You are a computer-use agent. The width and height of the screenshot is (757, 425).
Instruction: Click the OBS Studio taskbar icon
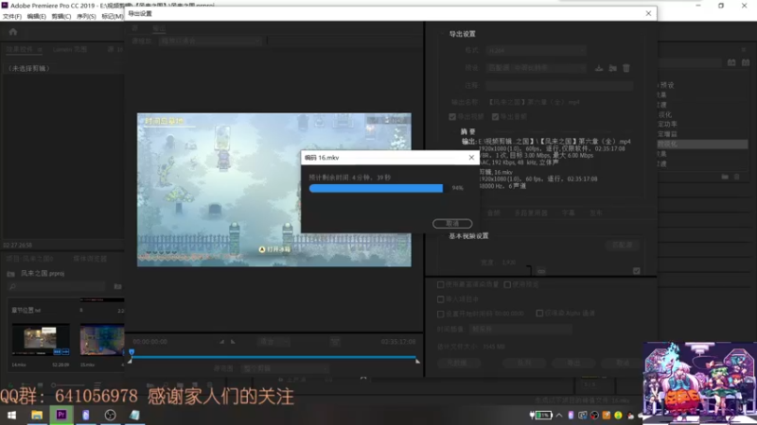coord(110,415)
